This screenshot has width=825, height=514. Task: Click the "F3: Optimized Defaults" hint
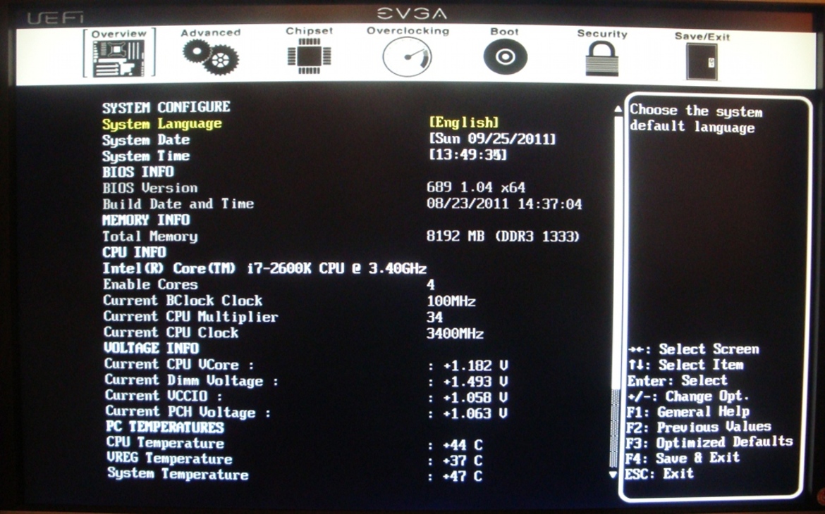[x=709, y=442]
